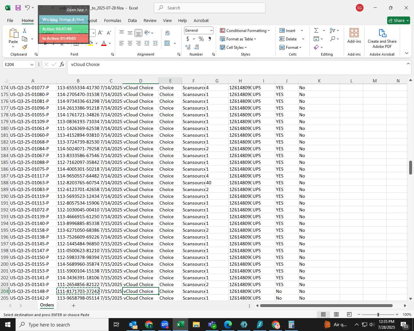
Task: Switch to Page Layout view
Action: 336,315
